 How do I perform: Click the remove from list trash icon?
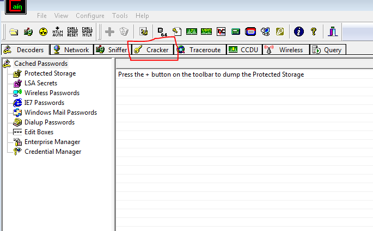click(x=124, y=32)
